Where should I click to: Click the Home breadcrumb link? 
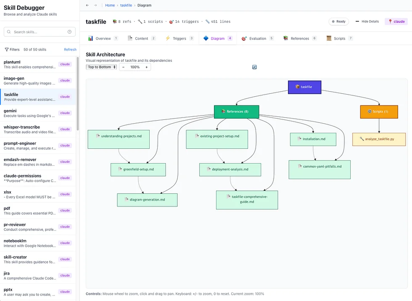(110, 5)
